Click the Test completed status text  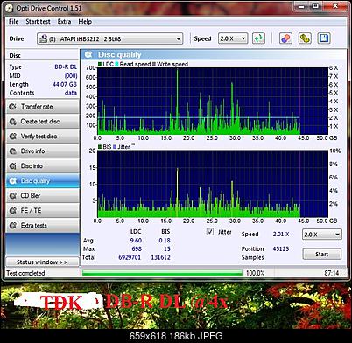pyautogui.click(x=25, y=273)
